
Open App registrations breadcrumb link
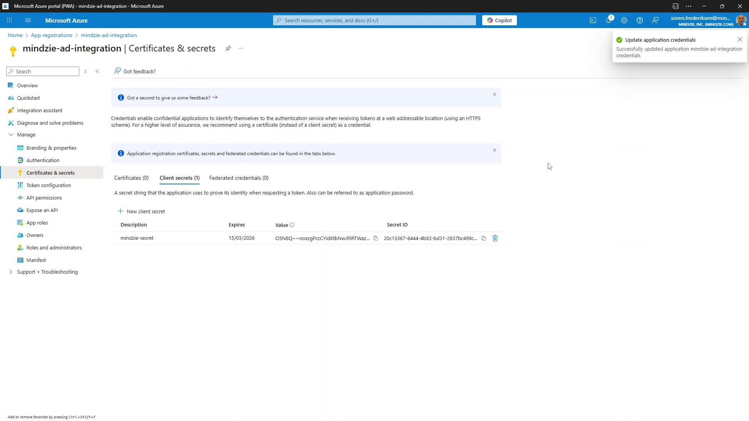(51, 35)
